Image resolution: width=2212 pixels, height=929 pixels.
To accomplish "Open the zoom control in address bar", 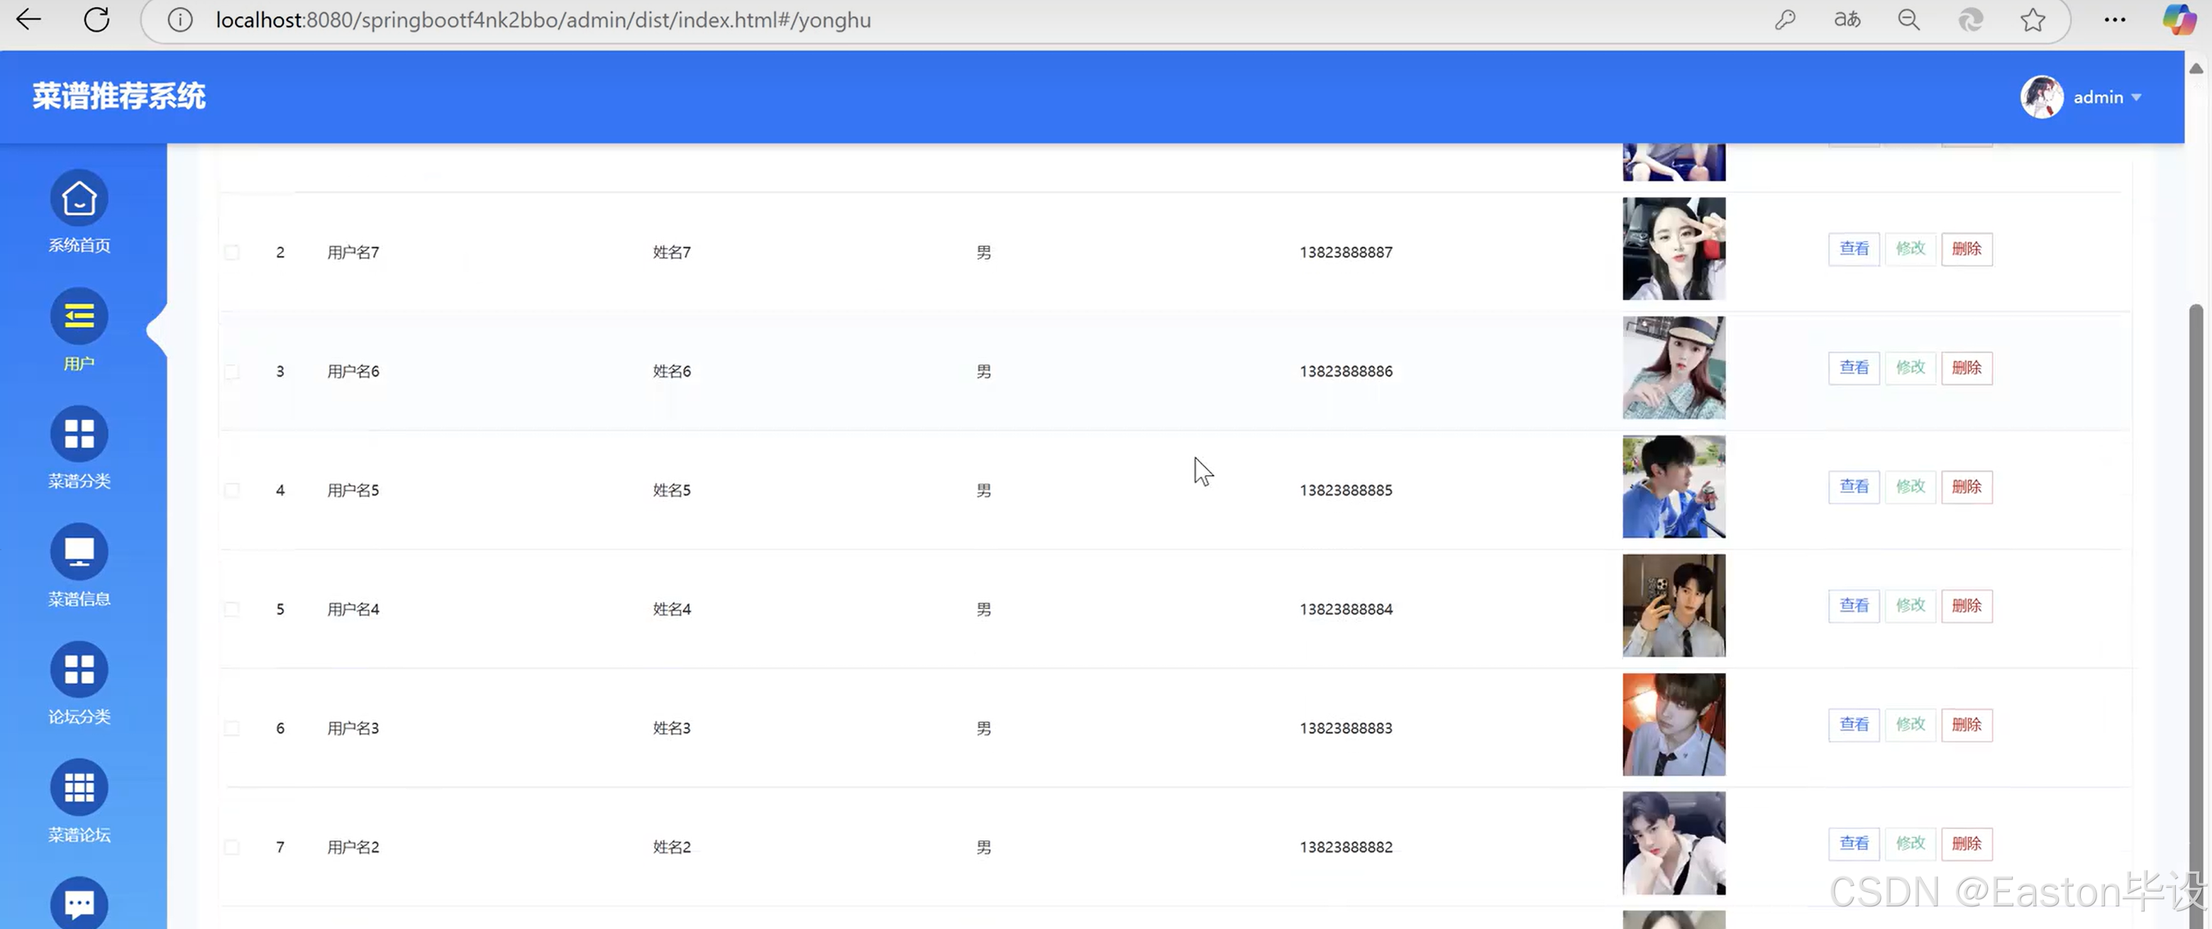I will [x=1908, y=20].
